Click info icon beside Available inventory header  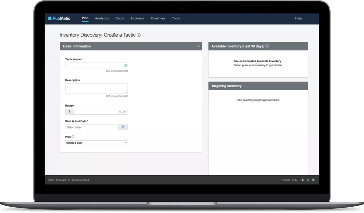(267, 46)
